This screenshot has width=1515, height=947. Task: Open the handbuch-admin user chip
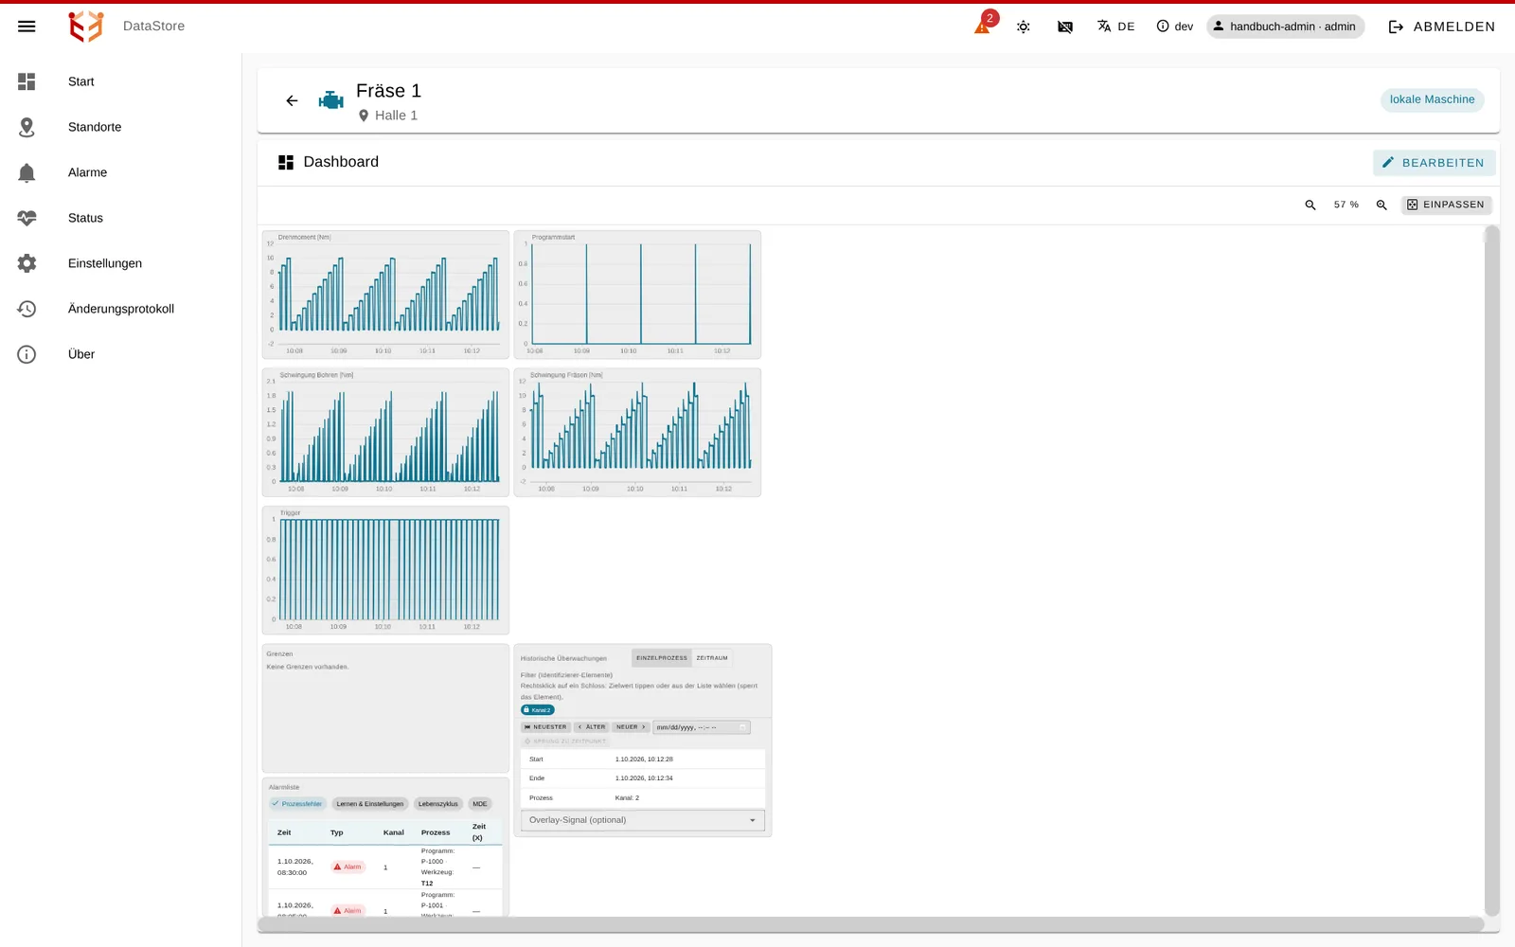pos(1285,27)
